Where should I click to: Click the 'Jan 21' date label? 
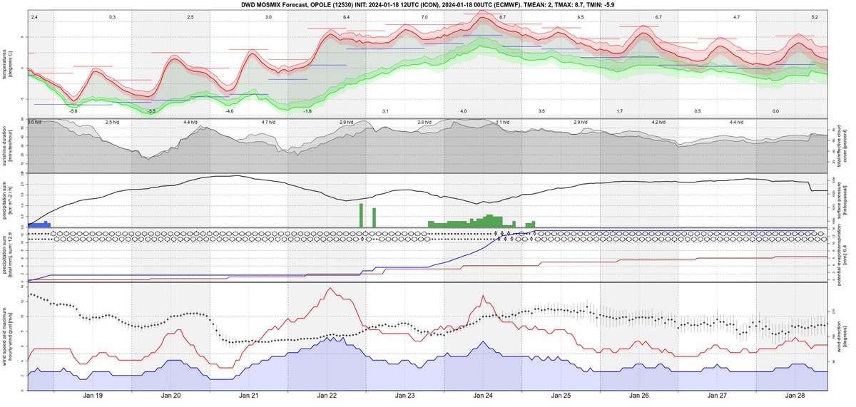tap(249, 395)
